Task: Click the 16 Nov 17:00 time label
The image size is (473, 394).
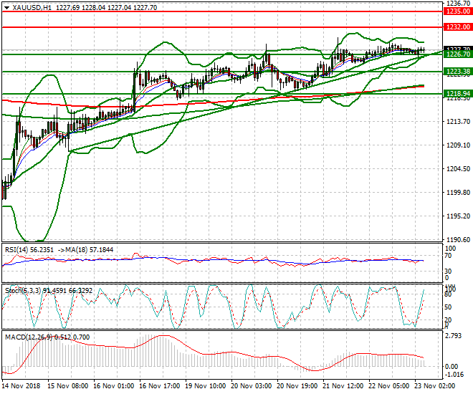Action: click(x=160, y=386)
